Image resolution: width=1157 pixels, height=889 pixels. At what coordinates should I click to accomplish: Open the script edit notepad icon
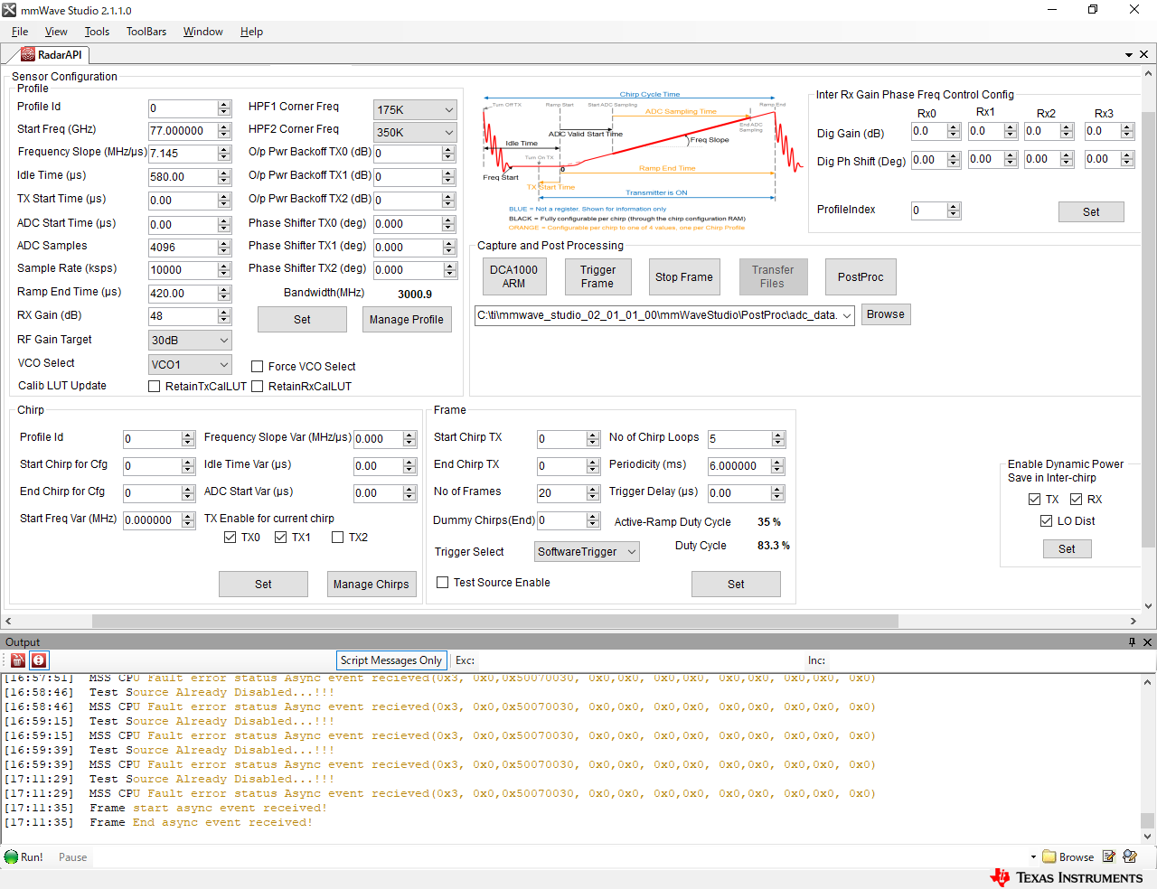(x=1109, y=856)
